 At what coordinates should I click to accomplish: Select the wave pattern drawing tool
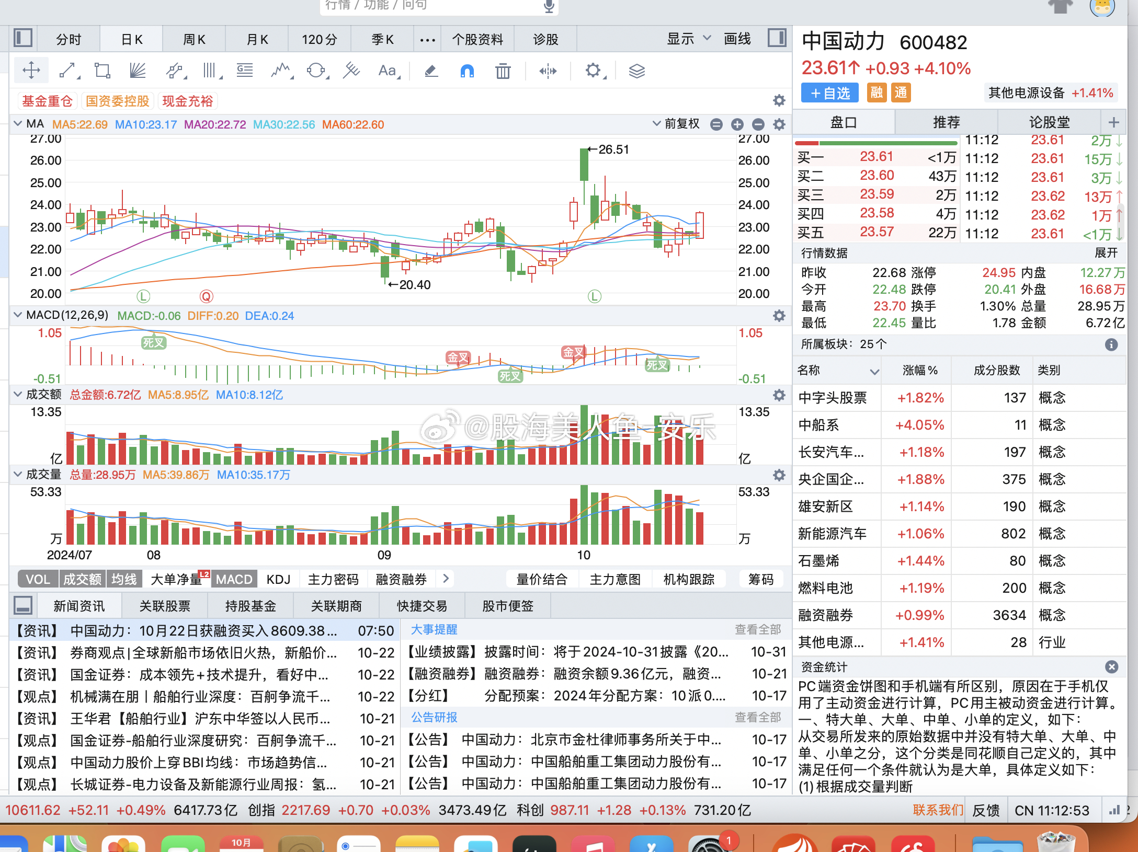281,71
